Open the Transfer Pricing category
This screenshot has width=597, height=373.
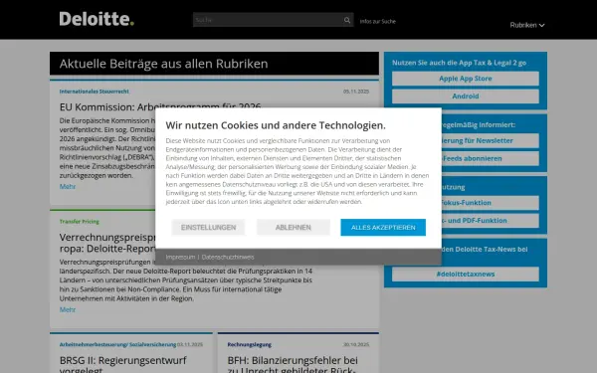[80, 222]
